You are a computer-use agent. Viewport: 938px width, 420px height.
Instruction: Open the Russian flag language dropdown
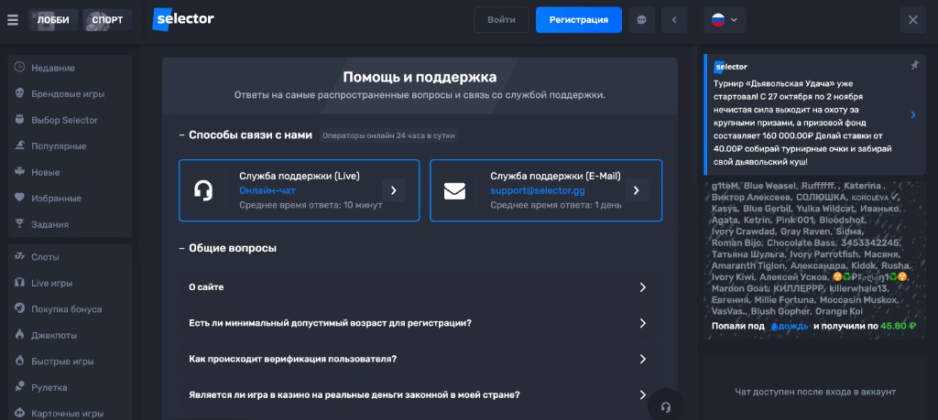pyautogui.click(x=725, y=20)
